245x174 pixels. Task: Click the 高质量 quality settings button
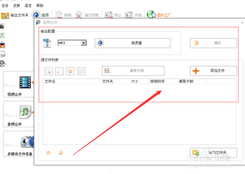[x=132, y=43]
